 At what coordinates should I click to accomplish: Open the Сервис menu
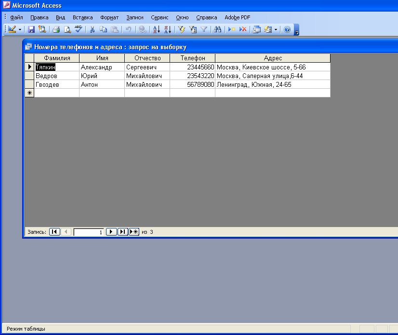click(x=159, y=17)
